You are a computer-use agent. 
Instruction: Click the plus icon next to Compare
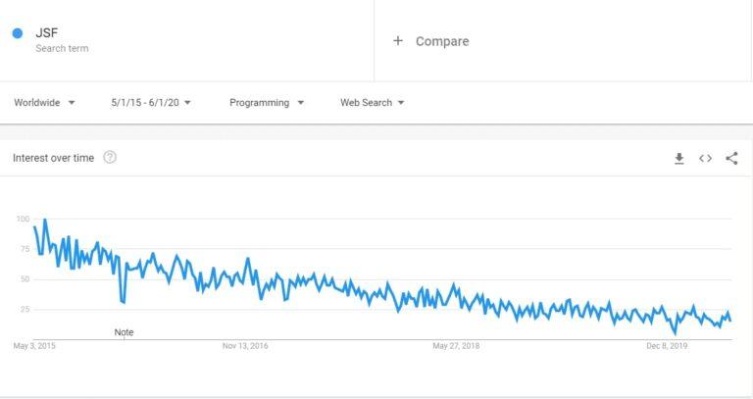[398, 41]
